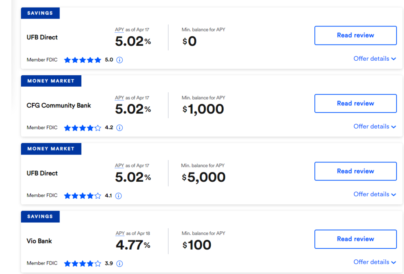This screenshot has width=404, height=274.
Task: Click UFB Direct money market star rating
Action: point(82,196)
